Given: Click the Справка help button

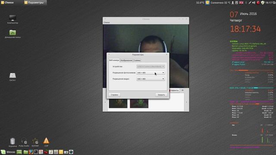Looking at the screenshot, I should (x=114, y=95).
